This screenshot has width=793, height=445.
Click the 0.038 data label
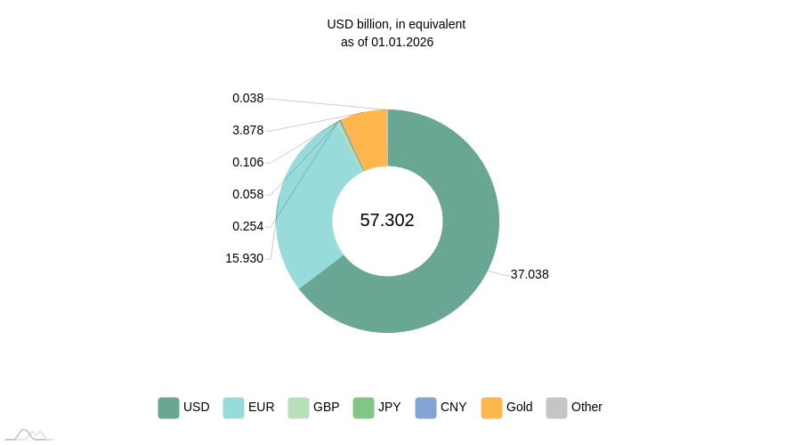pyautogui.click(x=247, y=98)
